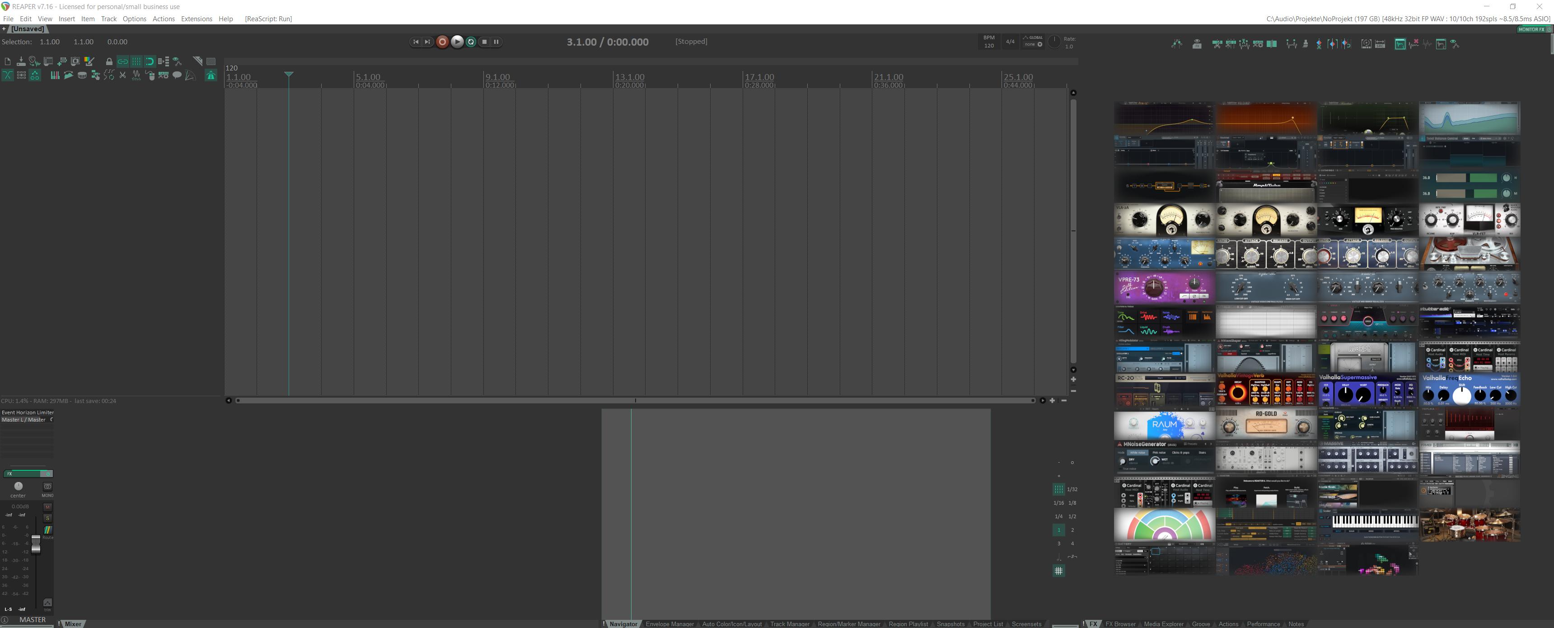Click the SRC source icon
The image size is (1554, 628).
point(1380,45)
